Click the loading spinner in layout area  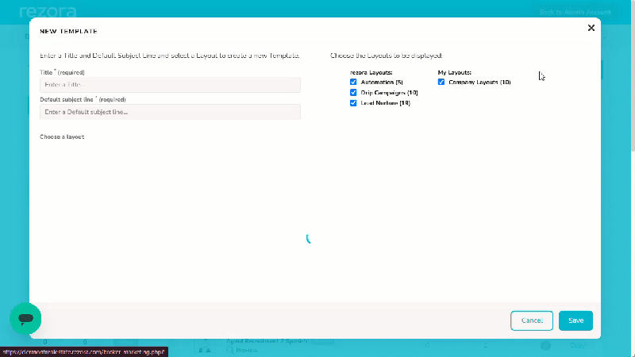coord(308,240)
